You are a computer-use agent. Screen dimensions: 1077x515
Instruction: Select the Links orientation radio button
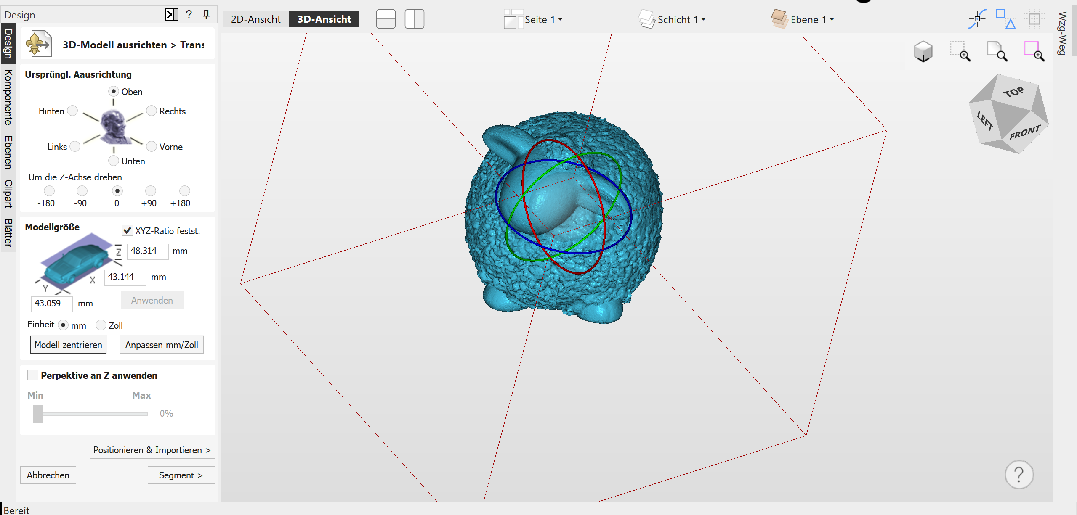coord(75,146)
